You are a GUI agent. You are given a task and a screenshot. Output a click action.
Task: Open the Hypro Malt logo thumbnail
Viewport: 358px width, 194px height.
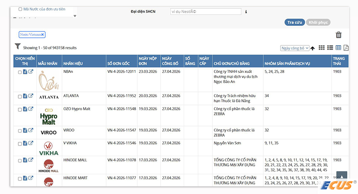49,116
